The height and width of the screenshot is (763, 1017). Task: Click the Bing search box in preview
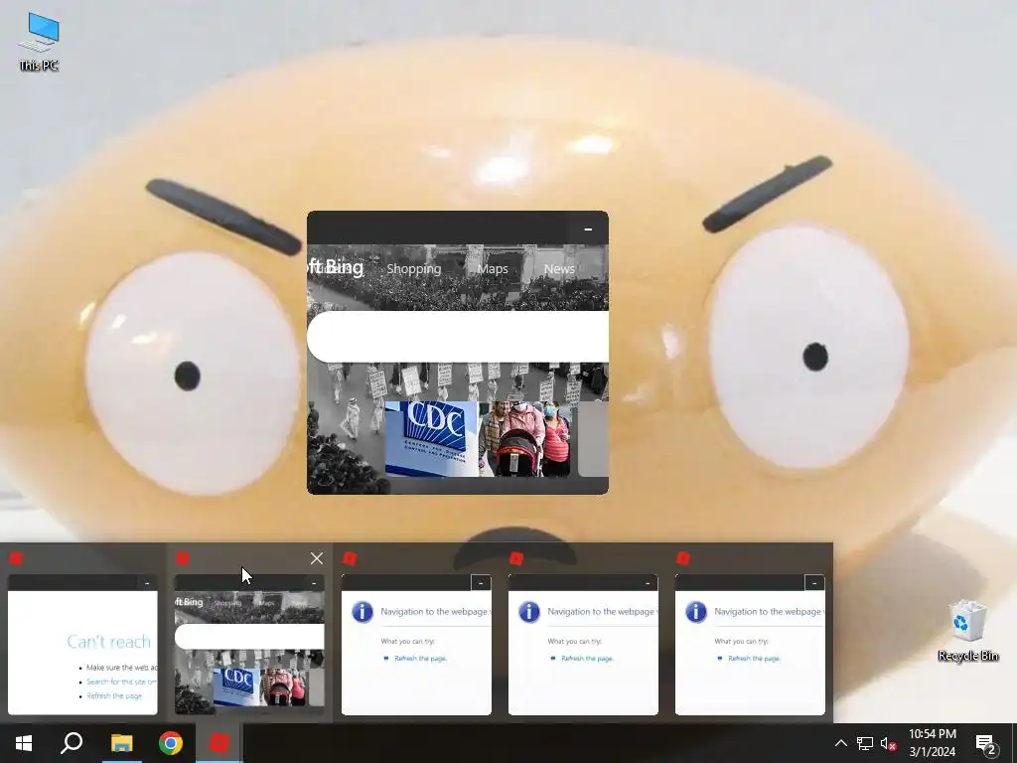coord(458,336)
